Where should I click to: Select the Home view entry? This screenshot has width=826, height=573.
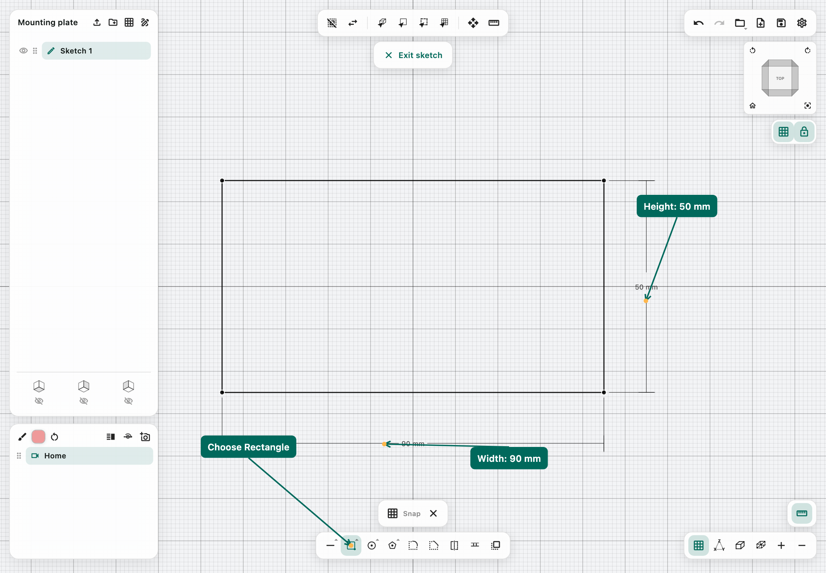coord(89,456)
